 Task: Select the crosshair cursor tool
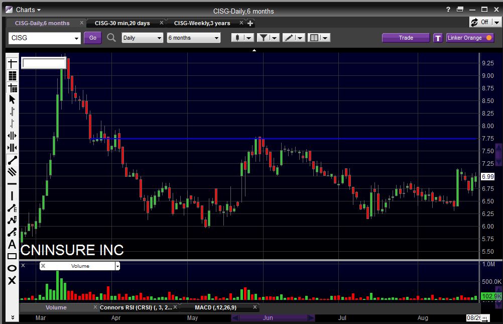click(12, 63)
